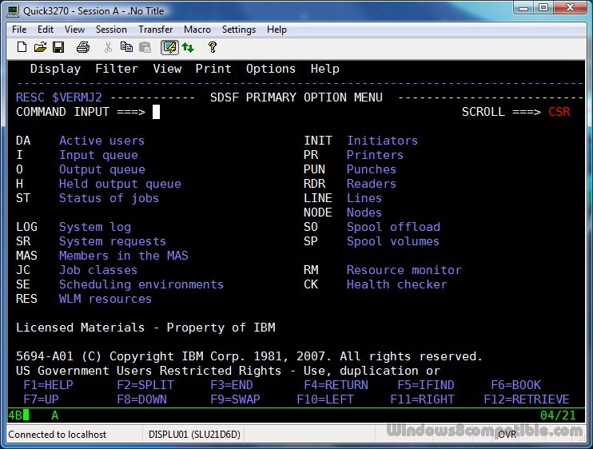Click the SCROLL field value CSR
The width and height of the screenshot is (593, 449).
(559, 112)
